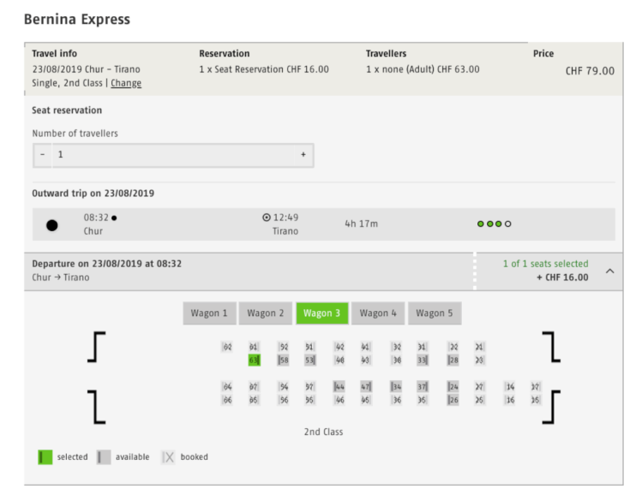Select available seat 28

pyautogui.click(x=453, y=361)
